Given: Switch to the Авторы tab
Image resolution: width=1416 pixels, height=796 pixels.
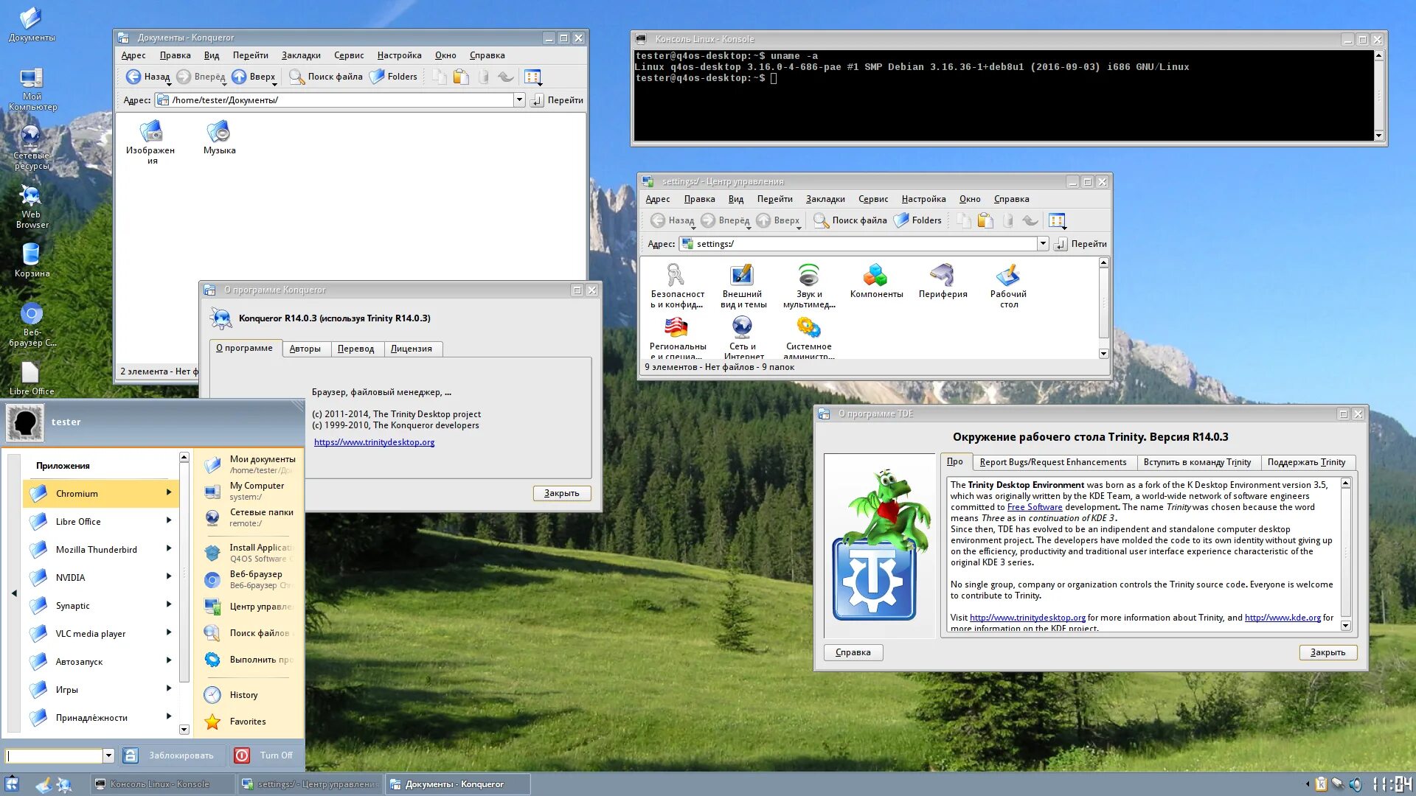Looking at the screenshot, I should click(x=305, y=349).
